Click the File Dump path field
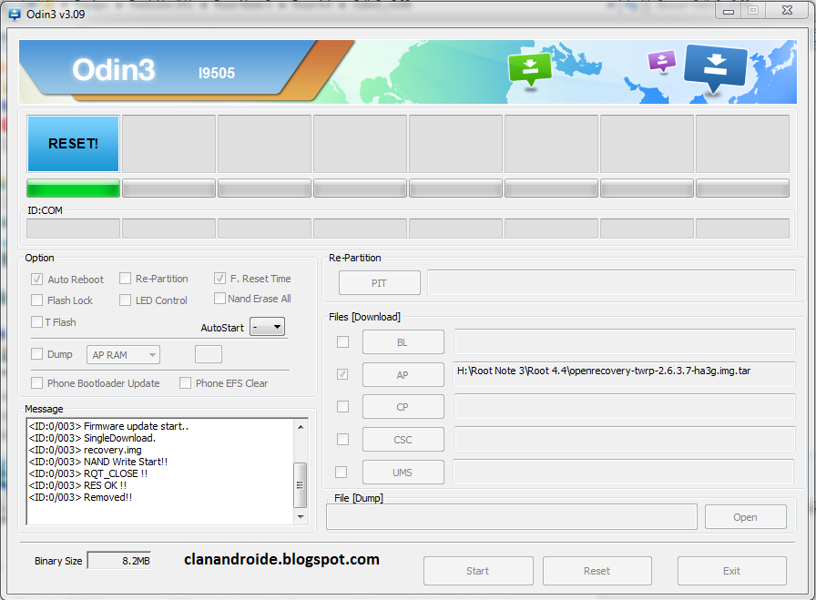This screenshot has height=600, width=816. 512,517
